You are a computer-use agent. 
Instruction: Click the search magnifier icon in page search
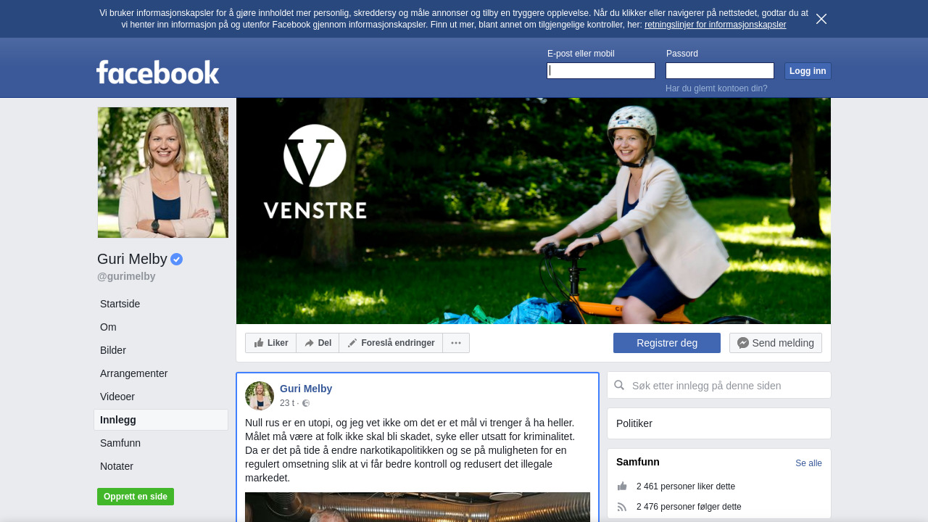click(619, 385)
